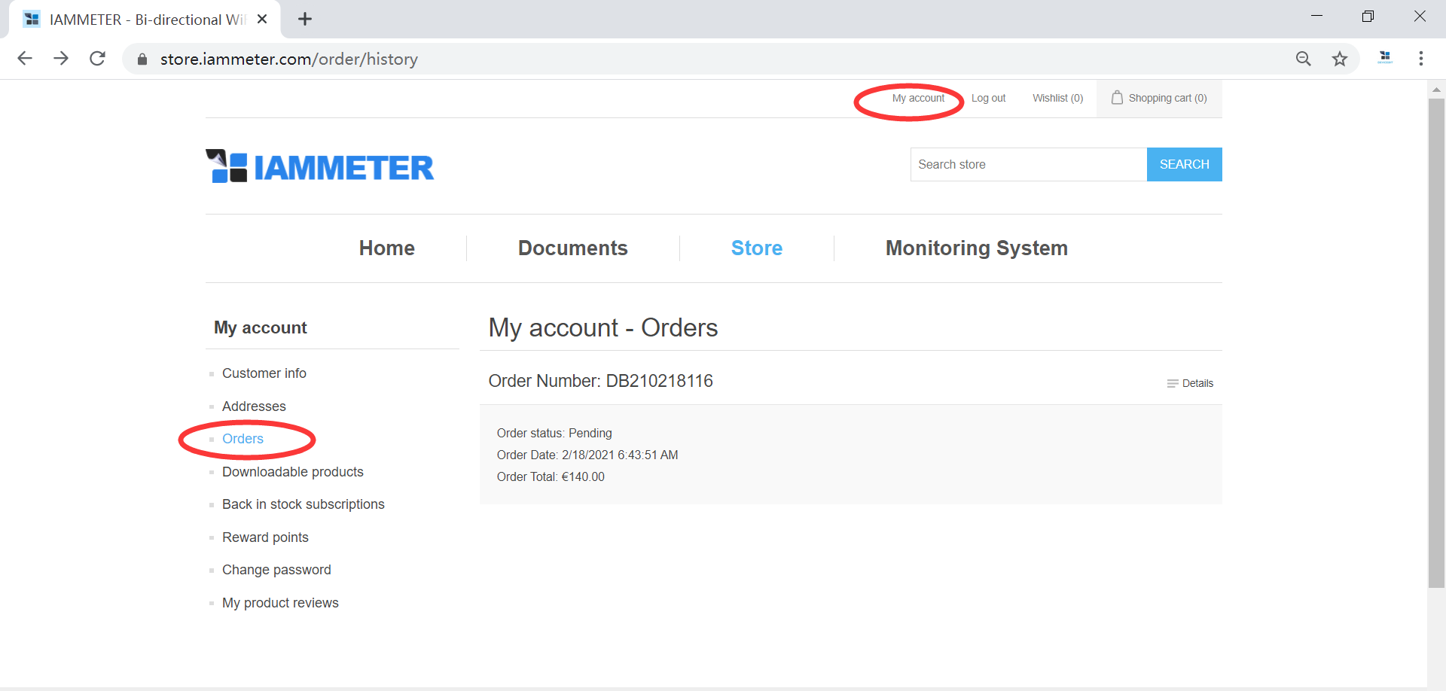Open the Documents menu item
Screen dimensions: 1446x691
[572, 248]
